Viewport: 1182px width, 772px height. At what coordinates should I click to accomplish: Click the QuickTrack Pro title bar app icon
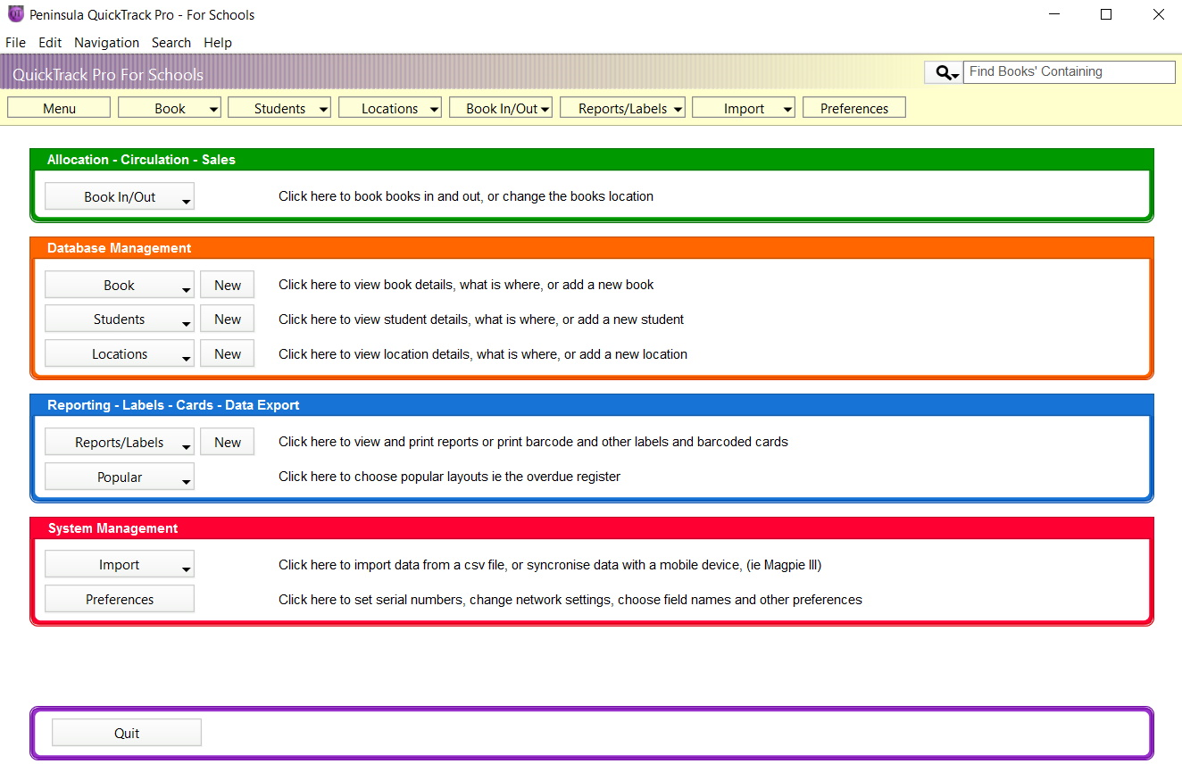[15, 14]
